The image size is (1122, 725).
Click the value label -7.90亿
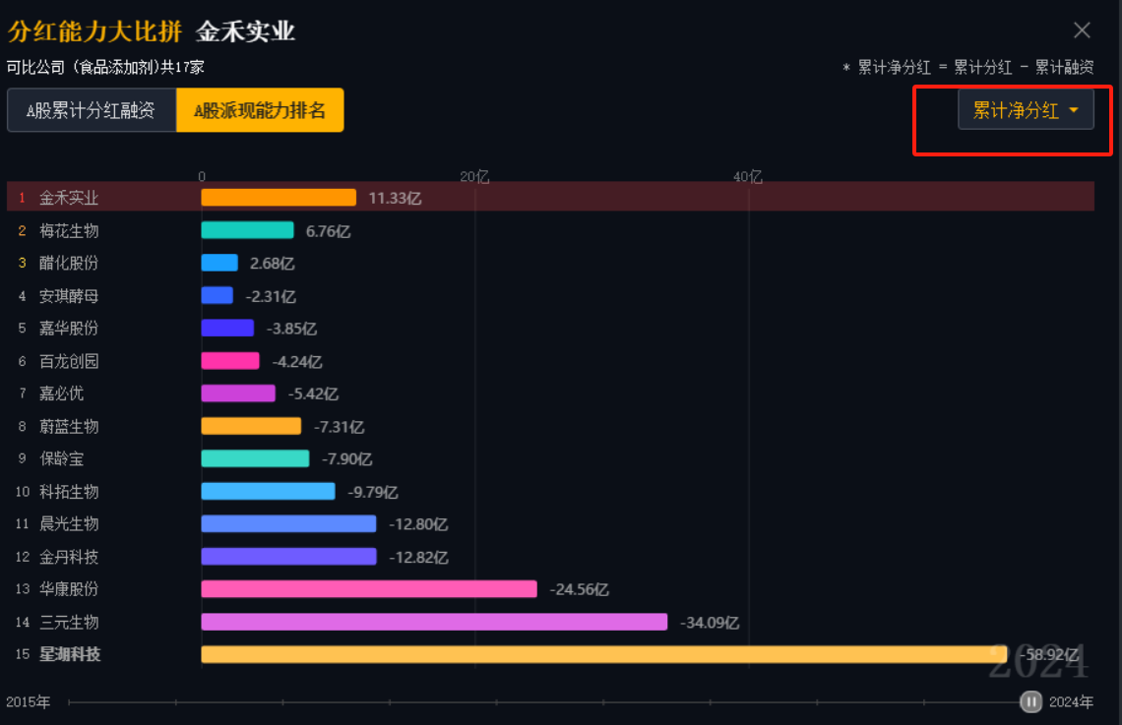click(347, 459)
